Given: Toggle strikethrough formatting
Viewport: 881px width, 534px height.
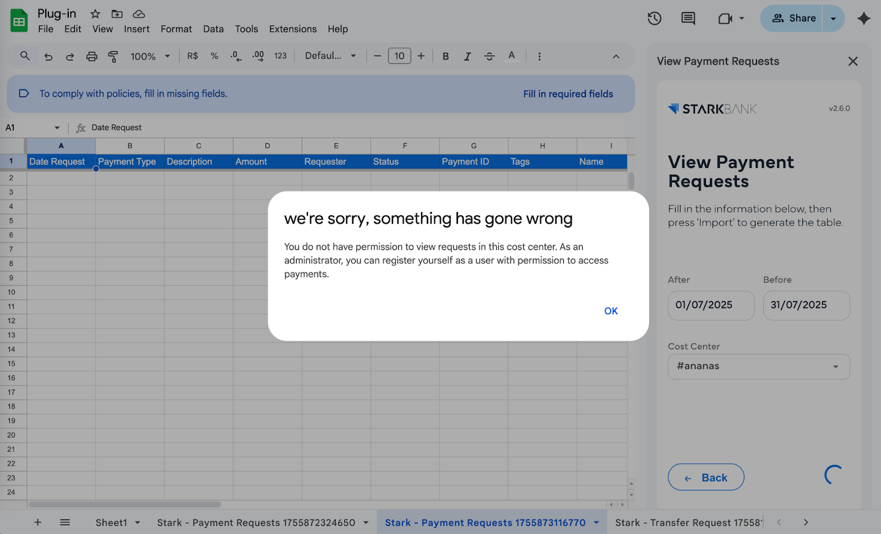Looking at the screenshot, I should pos(489,56).
